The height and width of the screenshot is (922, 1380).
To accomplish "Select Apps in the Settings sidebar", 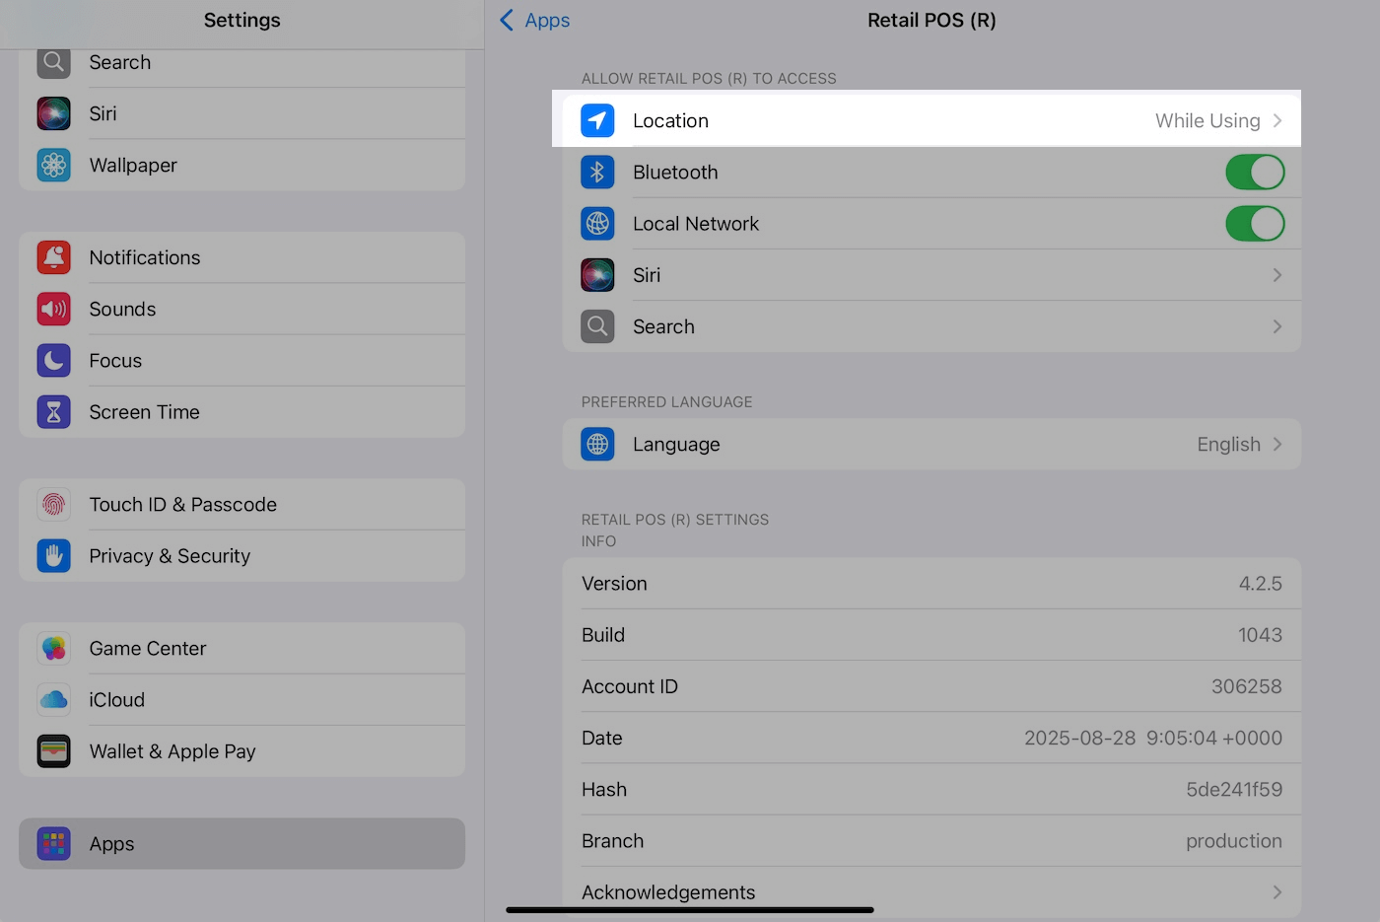I will click(241, 843).
